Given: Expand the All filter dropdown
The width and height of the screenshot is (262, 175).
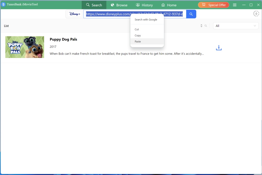Looking at the screenshot, I should [236, 26].
